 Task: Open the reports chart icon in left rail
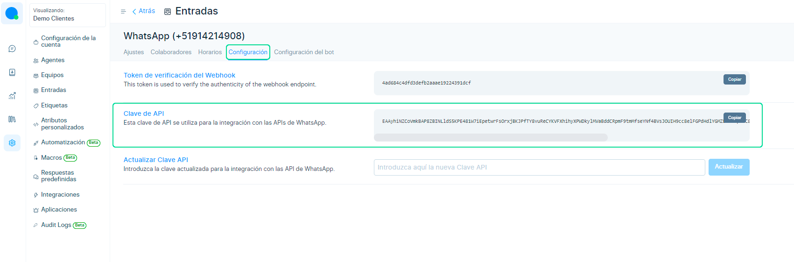point(12,96)
